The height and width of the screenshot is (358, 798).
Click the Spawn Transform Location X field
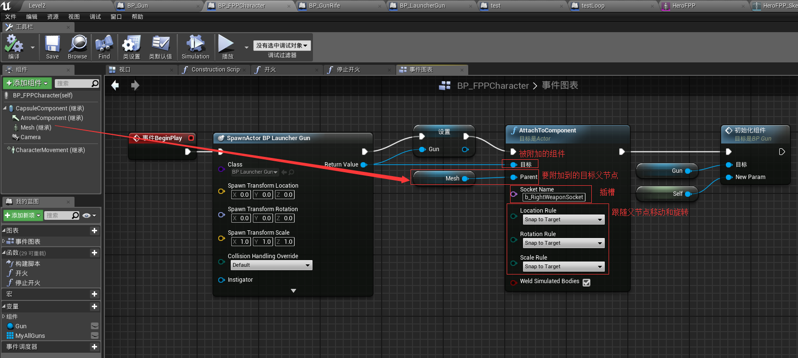(x=241, y=195)
